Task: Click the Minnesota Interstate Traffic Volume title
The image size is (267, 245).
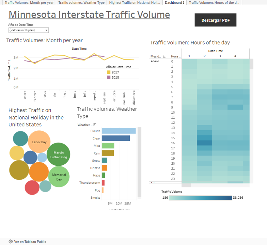Action: point(89,15)
